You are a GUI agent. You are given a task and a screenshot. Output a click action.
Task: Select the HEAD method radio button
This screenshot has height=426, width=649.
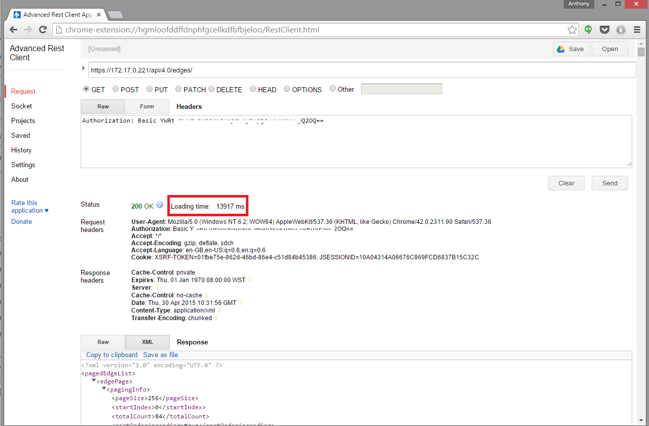(253, 89)
